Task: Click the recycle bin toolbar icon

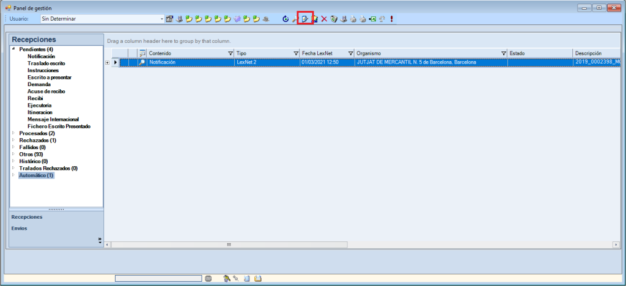Action: [334, 19]
